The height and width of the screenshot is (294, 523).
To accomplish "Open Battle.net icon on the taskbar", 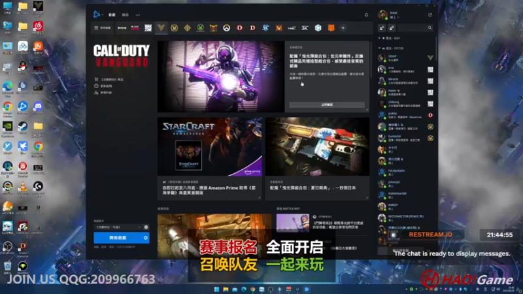I will (x=307, y=289).
